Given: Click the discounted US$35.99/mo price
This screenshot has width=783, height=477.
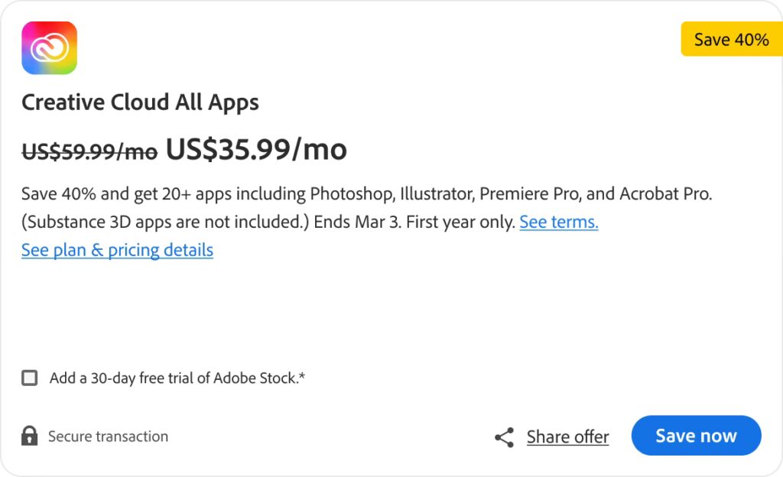Looking at the screenshot, I should coord(256,150).
